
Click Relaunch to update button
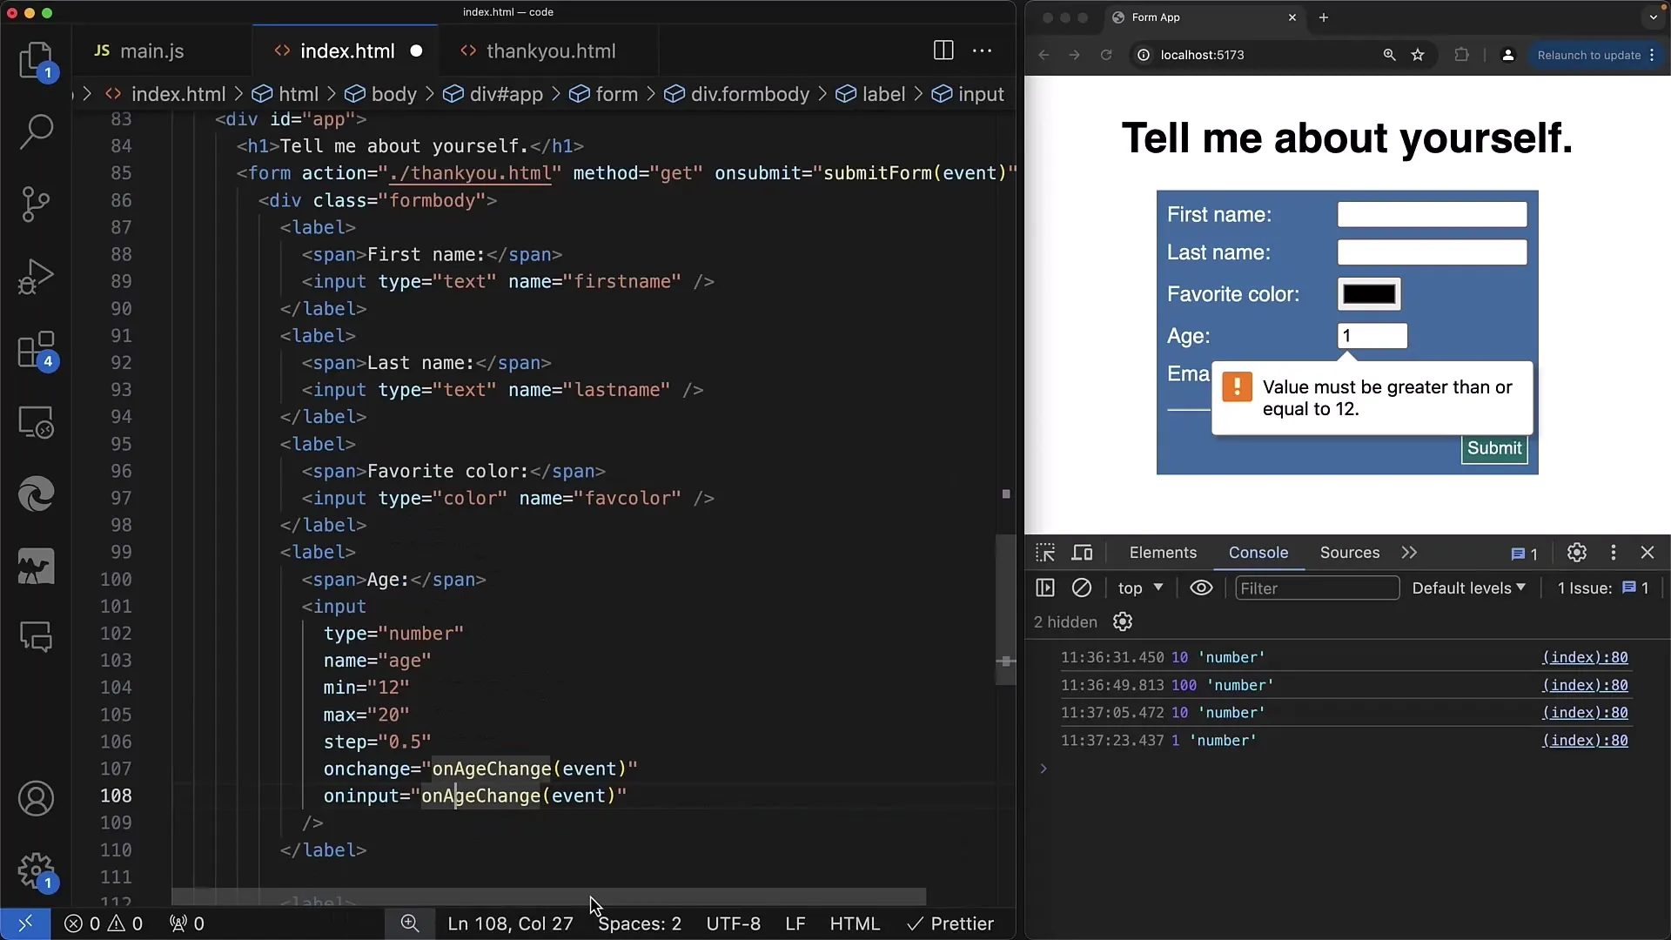tap(1595, 55)
